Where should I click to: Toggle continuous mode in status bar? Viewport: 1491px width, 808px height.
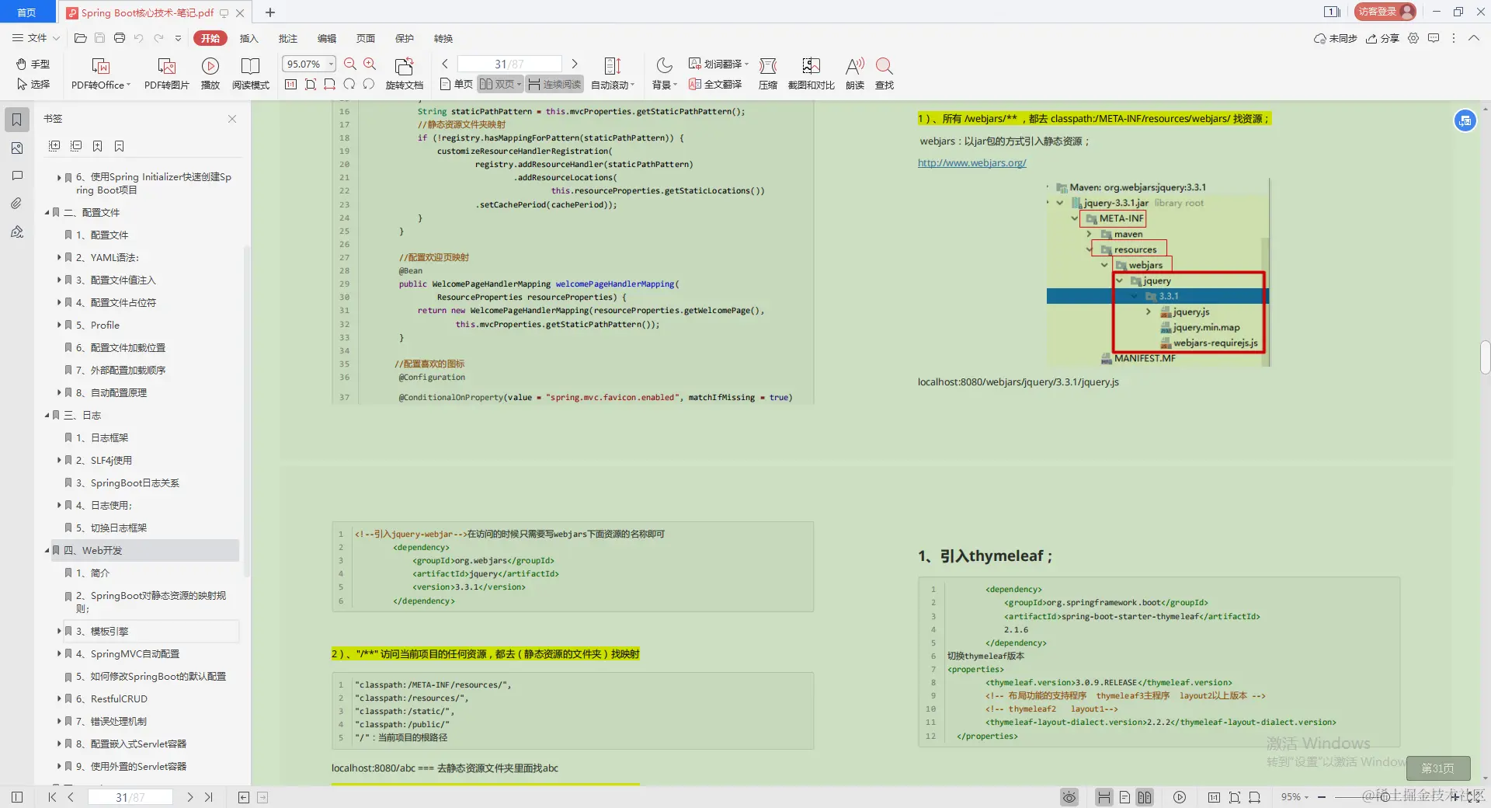(x=1103, y=797)
